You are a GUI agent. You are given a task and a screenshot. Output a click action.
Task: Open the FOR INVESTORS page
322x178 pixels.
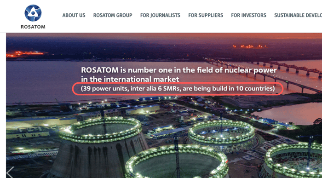(248, 15)
